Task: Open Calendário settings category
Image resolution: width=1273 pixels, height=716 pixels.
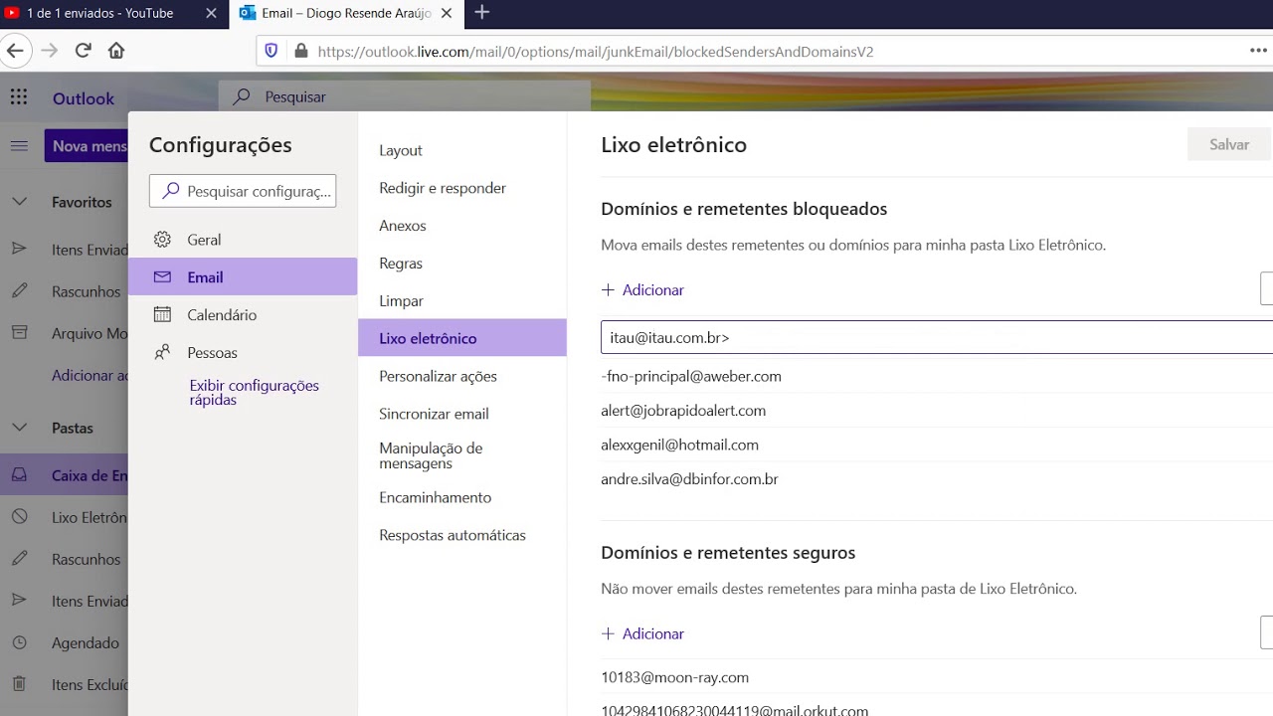Action: (243, 315)
